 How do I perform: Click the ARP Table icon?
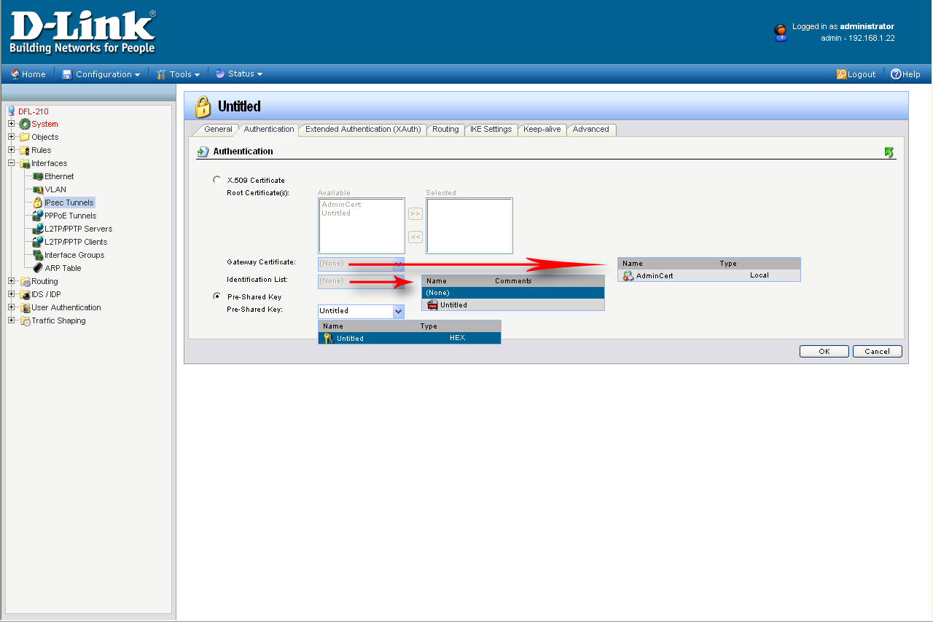click(x=38, y=268)
